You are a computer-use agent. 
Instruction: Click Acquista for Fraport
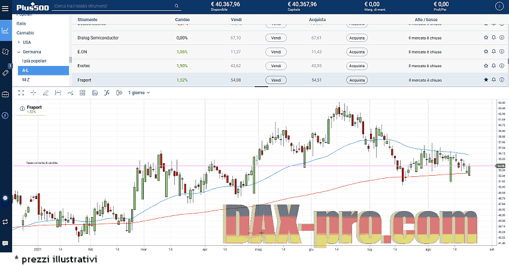coord(357,80)
